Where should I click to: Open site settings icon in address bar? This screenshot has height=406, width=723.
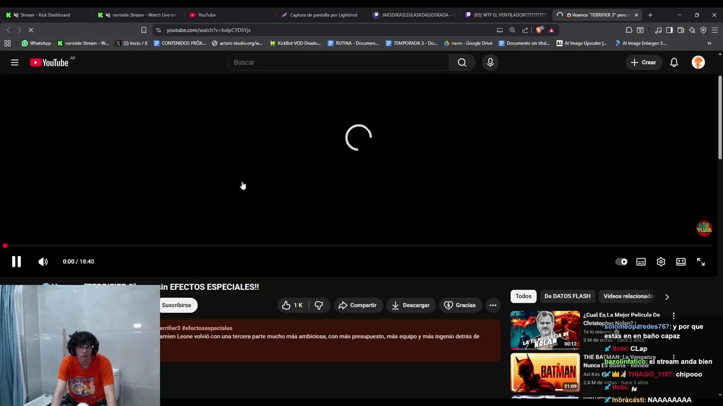[x=158, y=30]
